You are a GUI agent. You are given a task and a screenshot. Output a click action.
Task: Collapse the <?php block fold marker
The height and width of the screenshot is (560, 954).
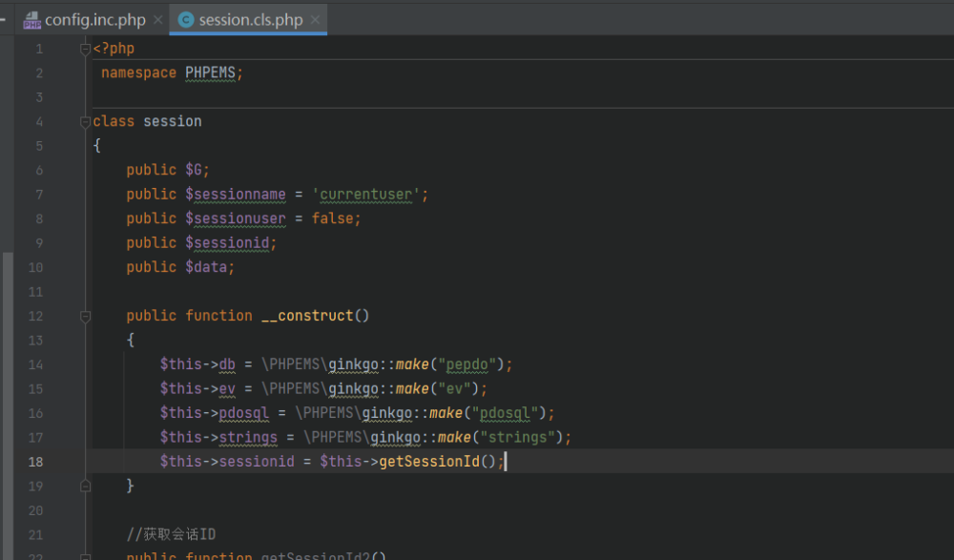[85, 50]
